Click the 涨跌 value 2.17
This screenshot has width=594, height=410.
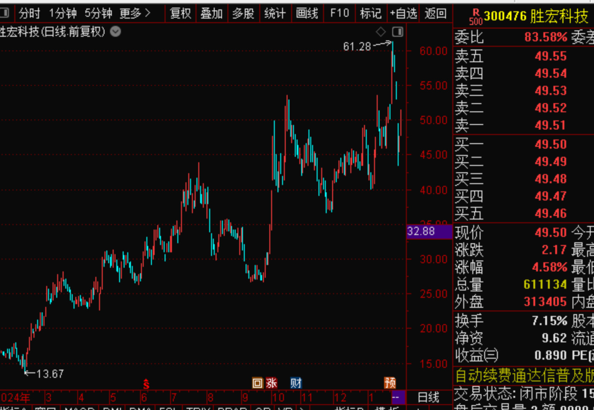(x=554, y=250)
